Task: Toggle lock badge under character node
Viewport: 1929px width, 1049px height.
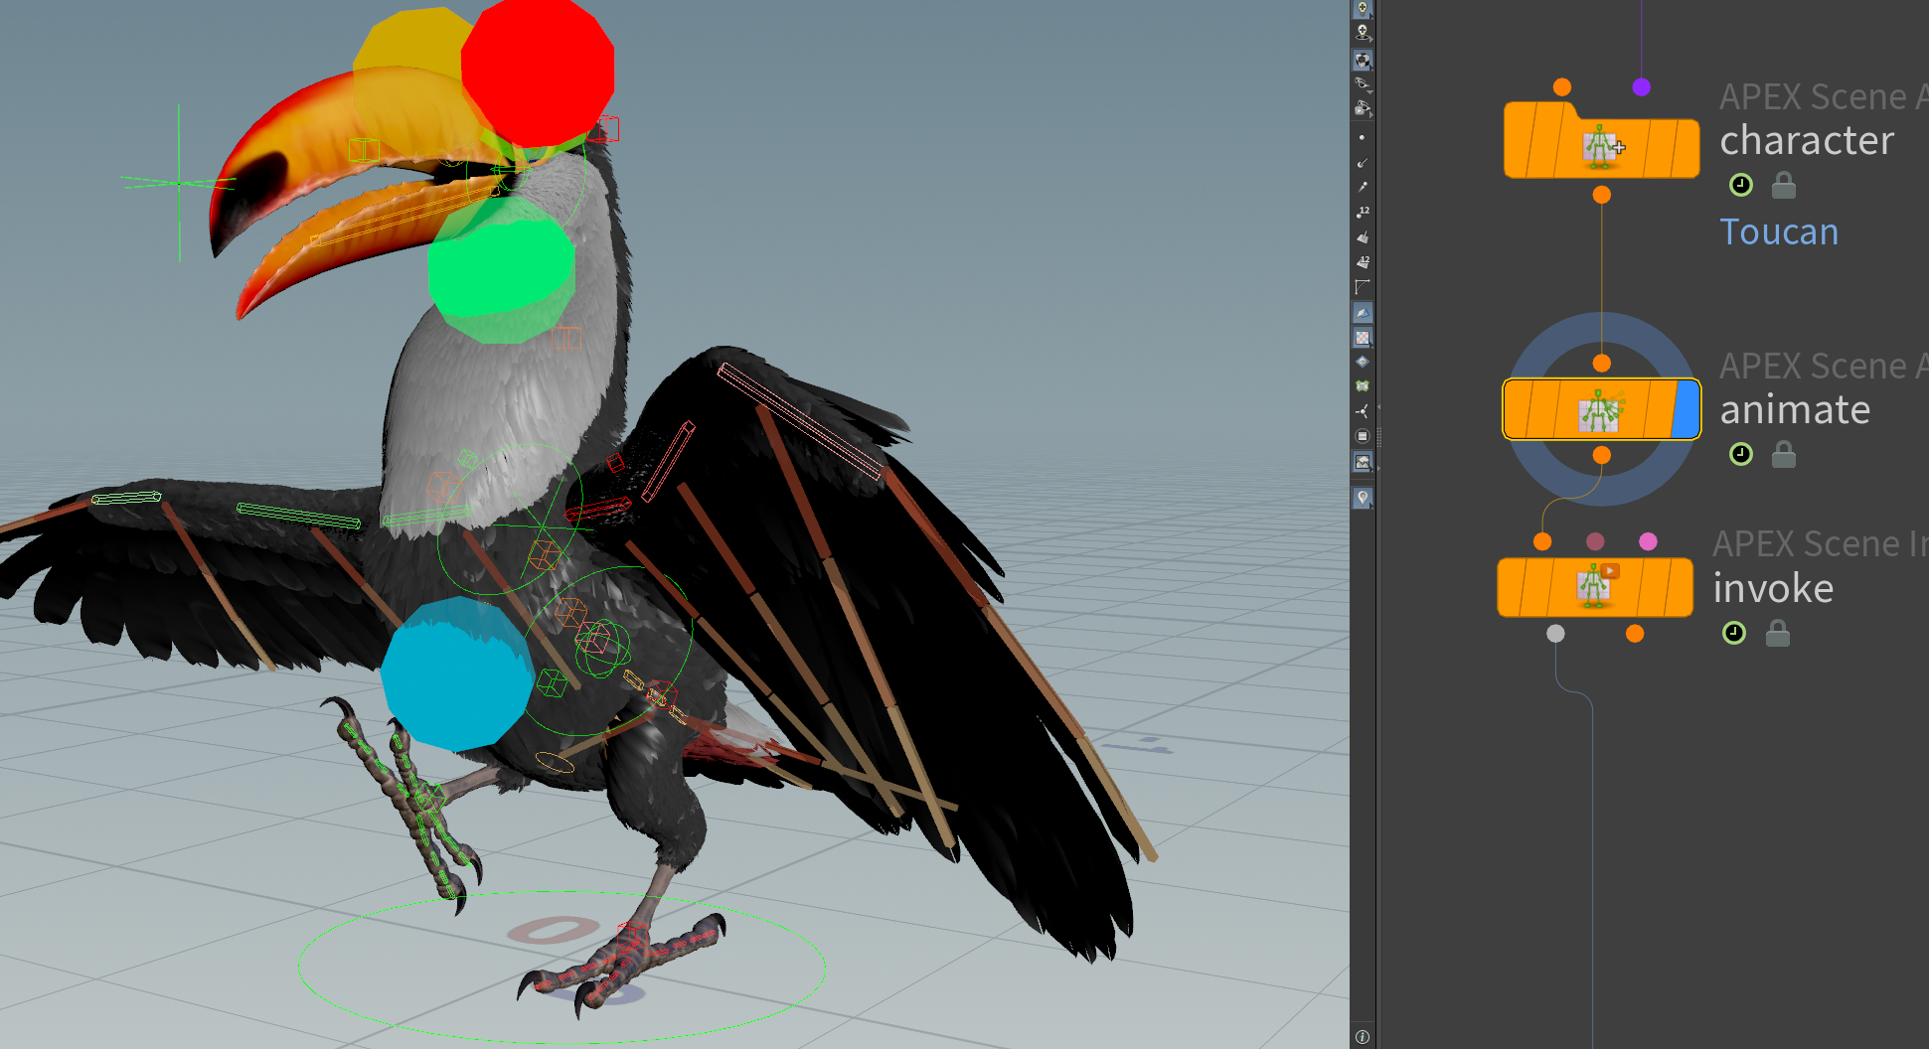Action: pos(1784,186)
